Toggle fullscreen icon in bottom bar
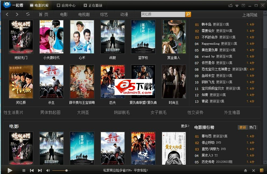The width and height of the screenshot is (267, 174). click(253, 171)
